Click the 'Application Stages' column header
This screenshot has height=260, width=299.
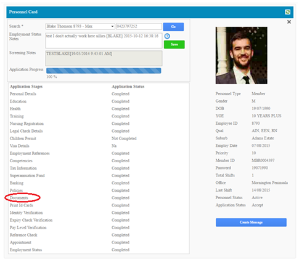click(27, 87)
